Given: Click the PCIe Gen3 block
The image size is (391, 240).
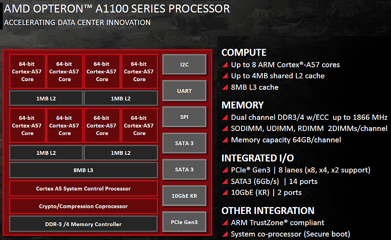Looking at the screenshot, I should [x=184, y=222].
